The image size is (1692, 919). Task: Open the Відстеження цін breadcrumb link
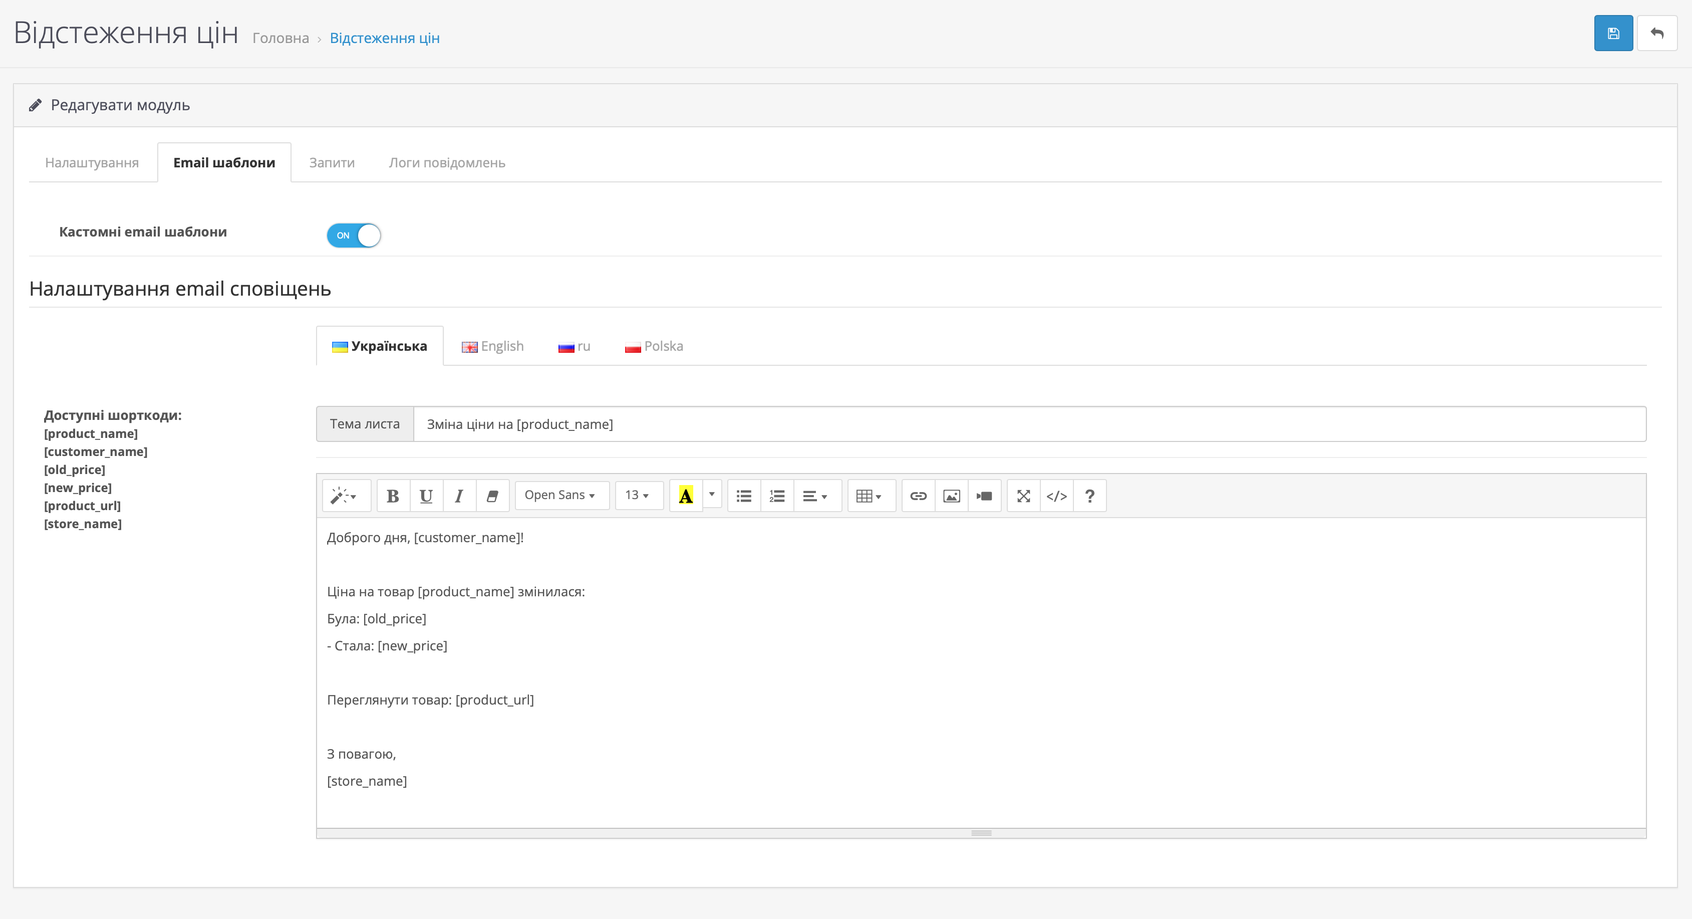(x=384, y=38)
